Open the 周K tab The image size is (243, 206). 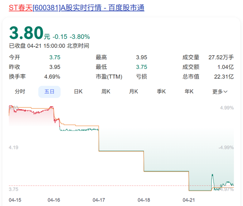[x=106, y=92]
